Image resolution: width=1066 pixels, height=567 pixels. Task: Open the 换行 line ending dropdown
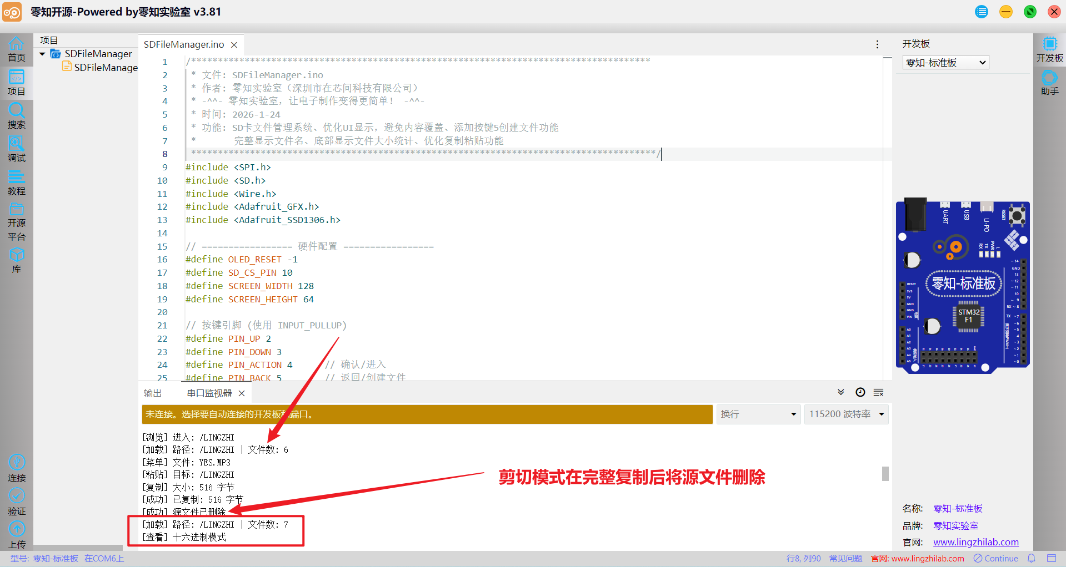coord(758,414)
